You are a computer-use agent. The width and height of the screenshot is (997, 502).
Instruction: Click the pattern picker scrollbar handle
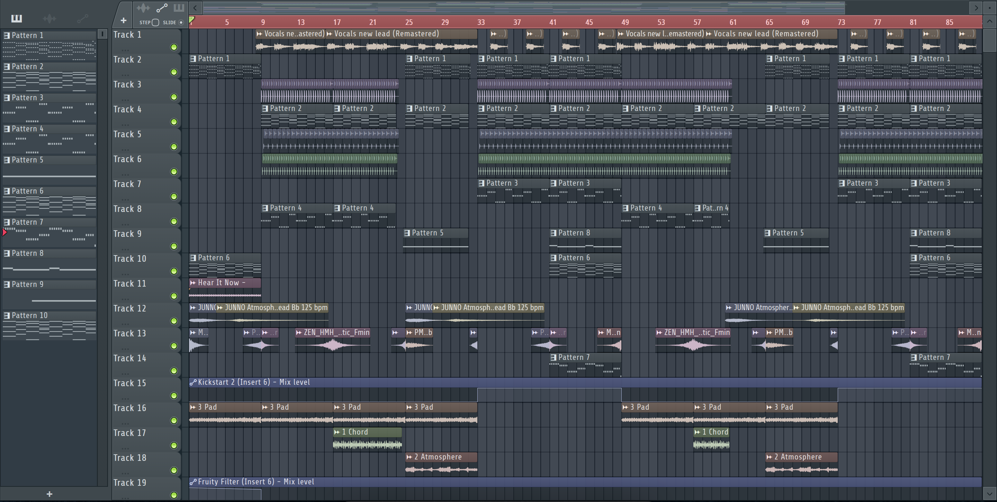click(102, 34)
